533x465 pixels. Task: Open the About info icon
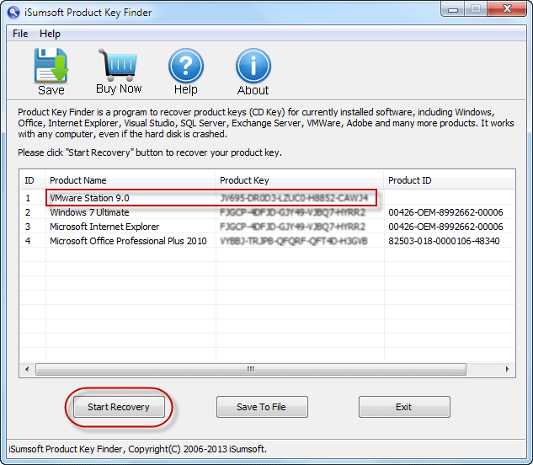point(253,66)
